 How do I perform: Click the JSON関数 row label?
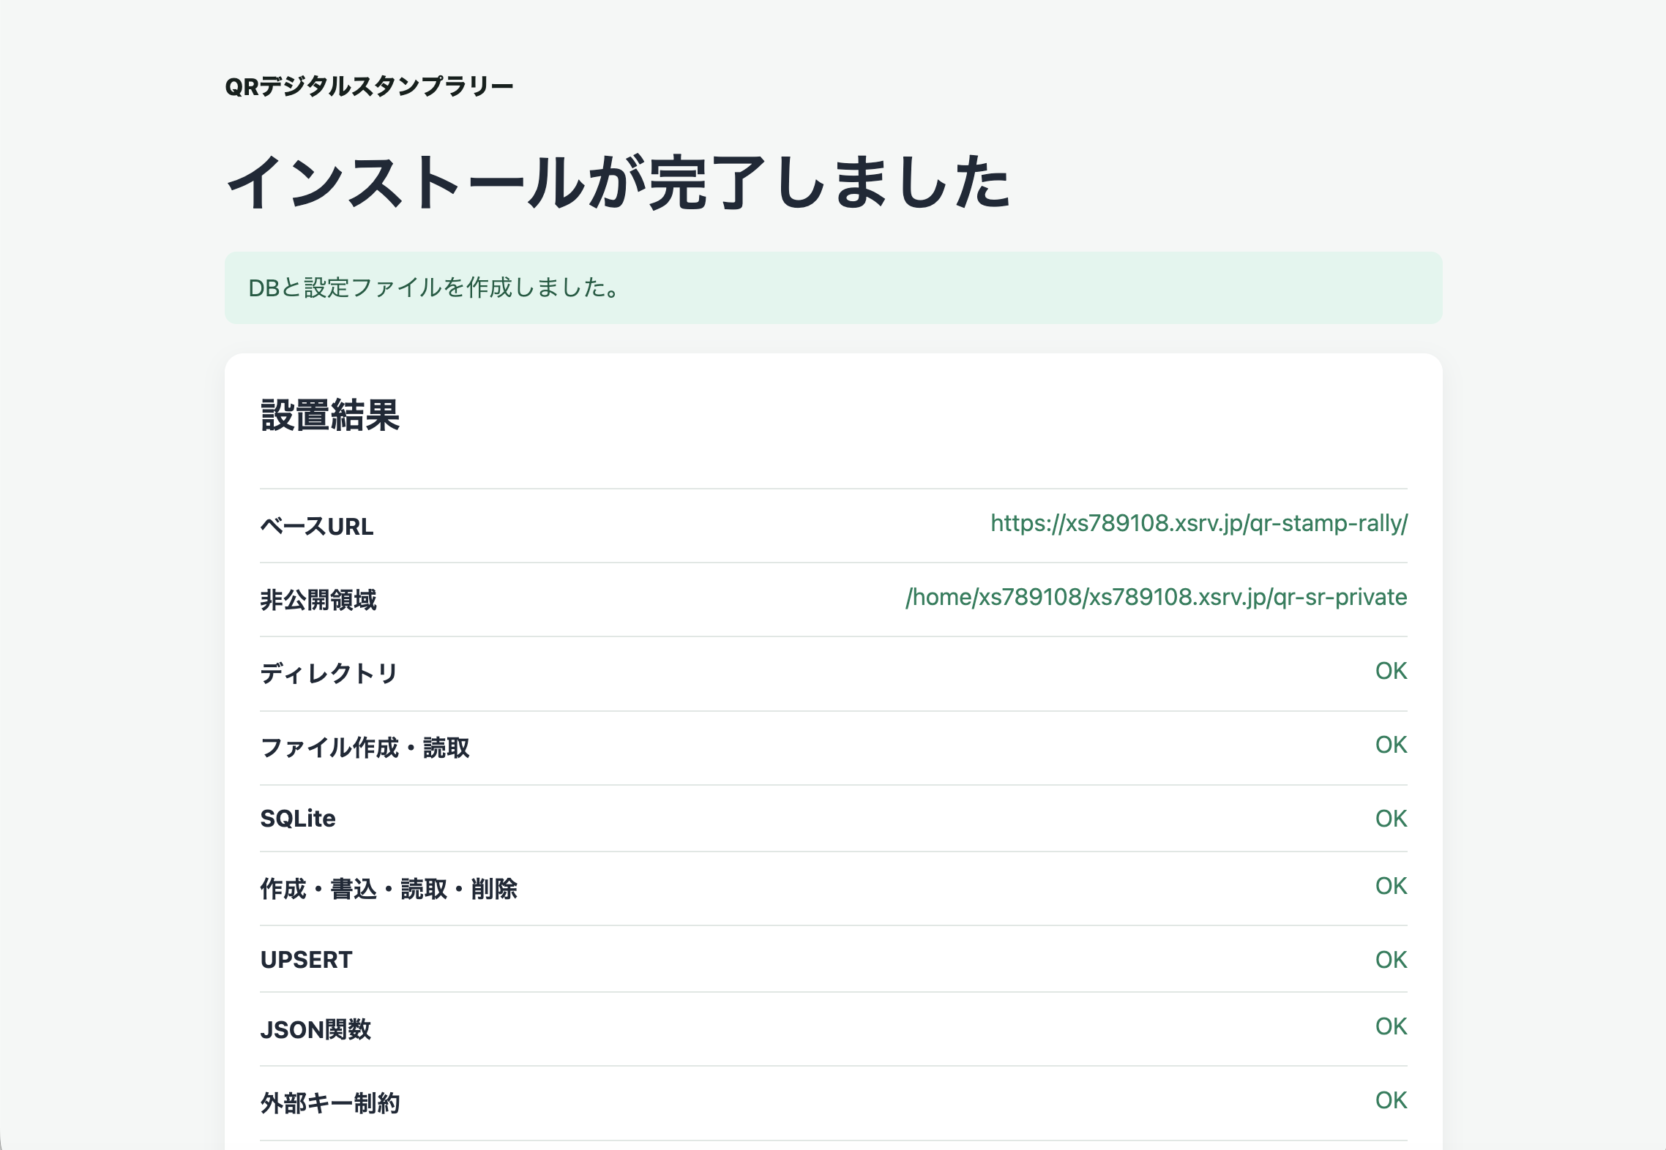[x=315, y=1029]
